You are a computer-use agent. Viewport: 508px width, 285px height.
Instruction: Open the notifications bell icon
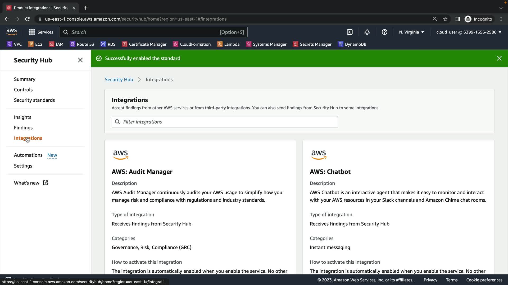(367, 32)
